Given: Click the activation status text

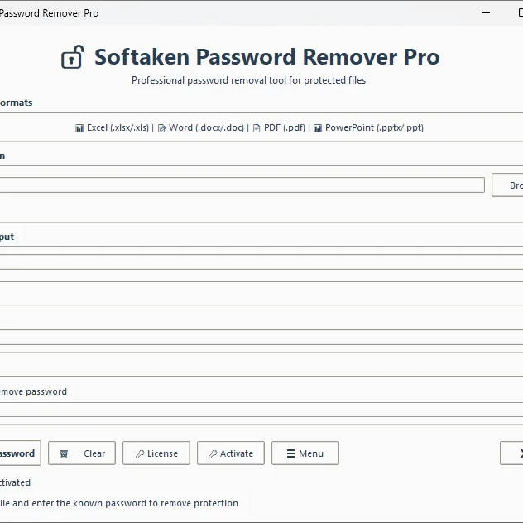Looking at the screenshot, I should click(x=15, y=482).
